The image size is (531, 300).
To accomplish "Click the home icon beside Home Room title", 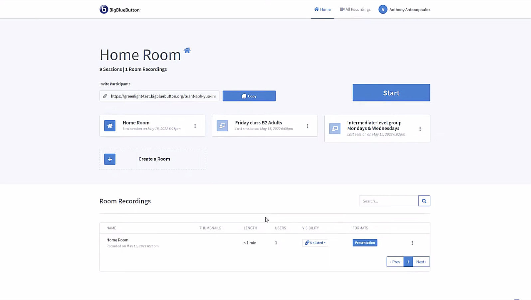I will click(187, 50).
